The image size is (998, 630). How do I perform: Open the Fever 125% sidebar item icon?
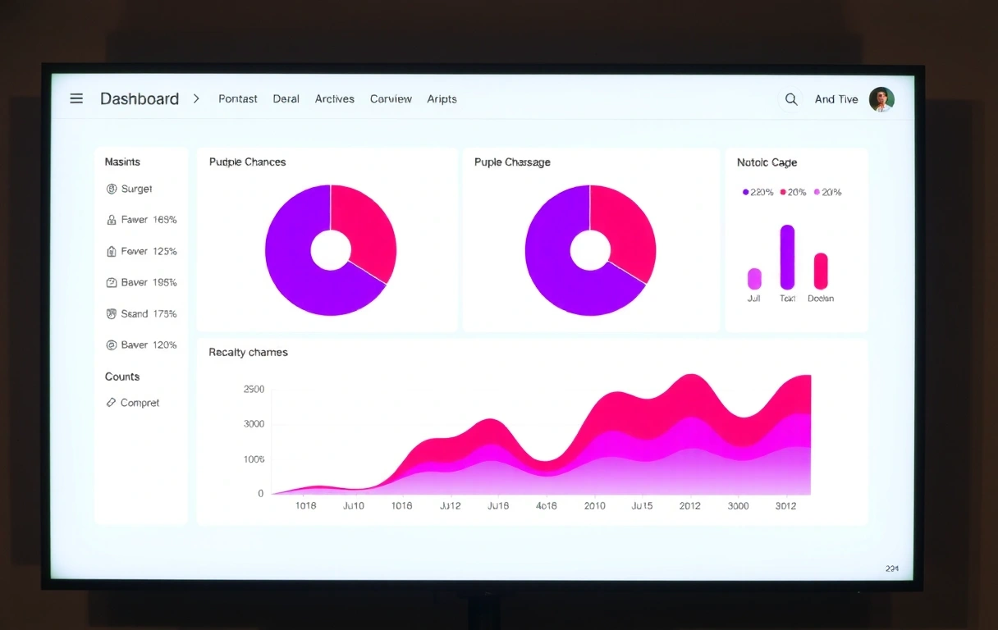112,251
